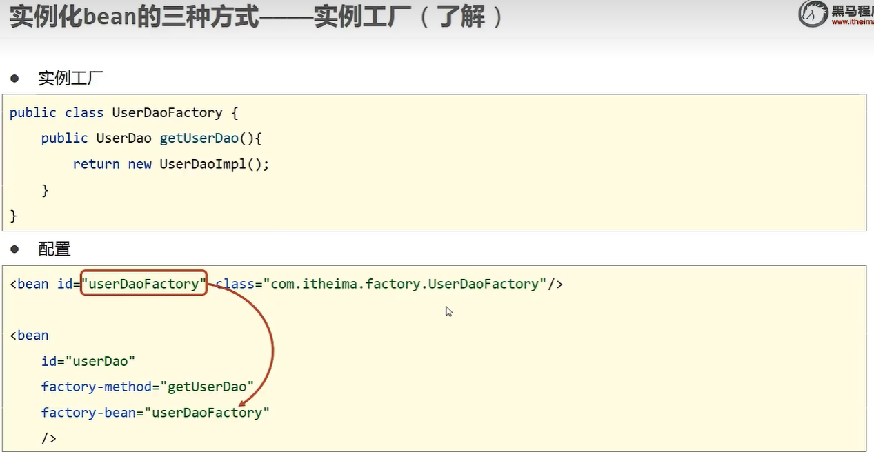Select the getUserDao method name in the Java class

pos(199,138)
